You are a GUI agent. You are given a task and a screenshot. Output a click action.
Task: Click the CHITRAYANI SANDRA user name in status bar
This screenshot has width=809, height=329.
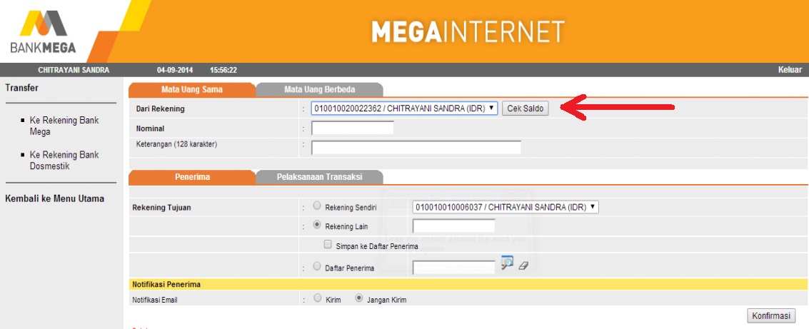pos(74,70)
